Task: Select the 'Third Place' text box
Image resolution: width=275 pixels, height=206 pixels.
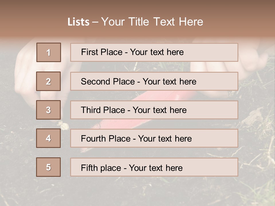Action: pyautogui.click(x=154, y=110)
